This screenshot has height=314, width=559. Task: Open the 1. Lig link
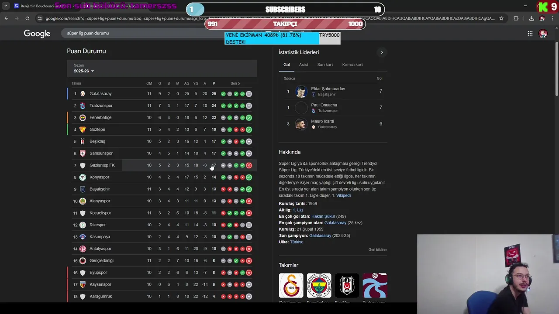pos(297,210)
